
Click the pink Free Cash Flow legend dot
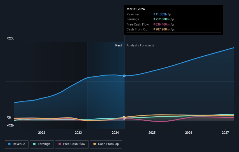tap(60, 144)
